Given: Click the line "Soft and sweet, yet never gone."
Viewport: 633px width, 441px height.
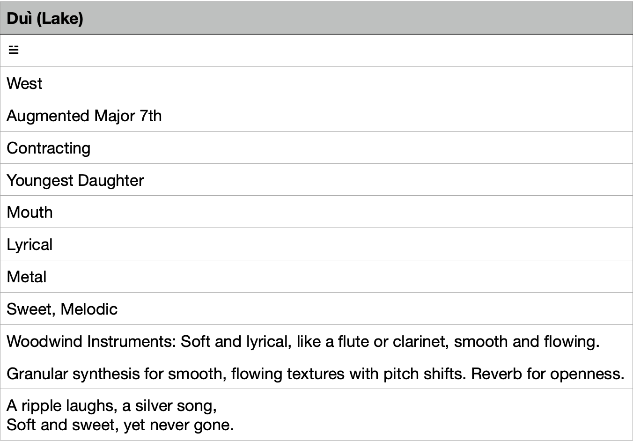Looking at the screenshot, I should [x=120, y=425].
